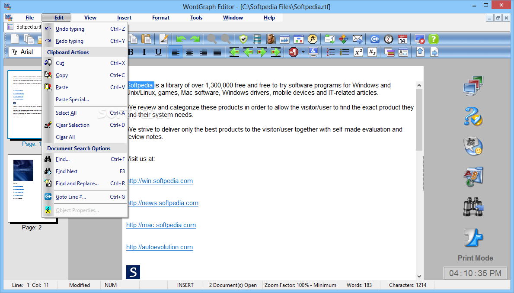This screenshot has height=293, width=514.
Task: Click the monitor ampersand symbol icon
Action: pyautogui.click(x=313, y=52)
